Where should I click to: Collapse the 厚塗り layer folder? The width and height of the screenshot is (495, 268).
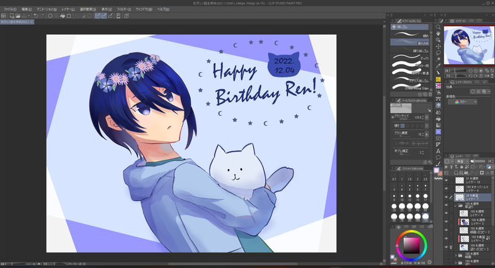pos(456,205)
